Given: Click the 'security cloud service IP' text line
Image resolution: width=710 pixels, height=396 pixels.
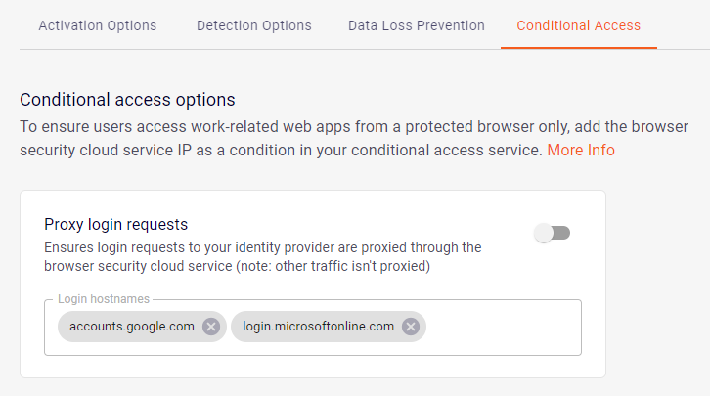Looking at the screenshot, I should tap(282, 151).
